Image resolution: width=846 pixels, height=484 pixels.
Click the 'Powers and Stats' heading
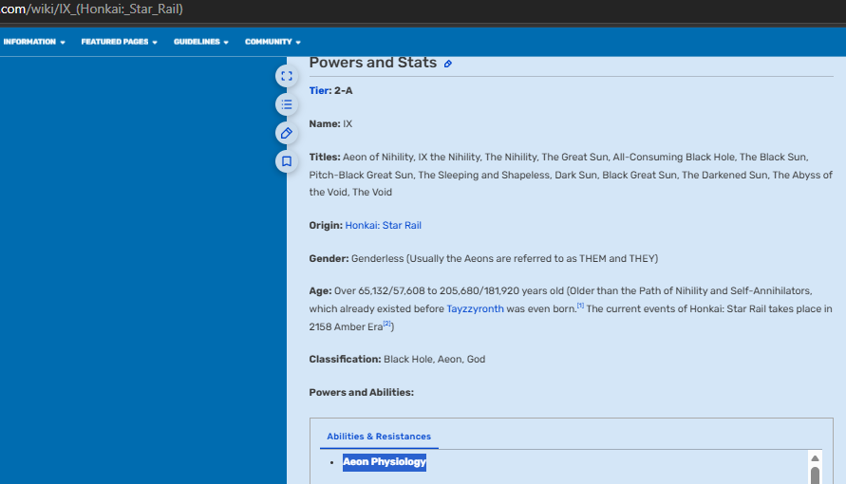click(x=373, y=63)
